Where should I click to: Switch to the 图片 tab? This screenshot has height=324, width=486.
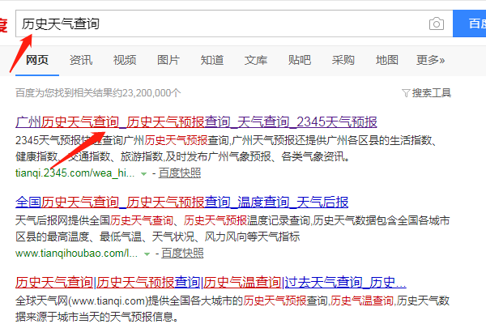(168, 60)
